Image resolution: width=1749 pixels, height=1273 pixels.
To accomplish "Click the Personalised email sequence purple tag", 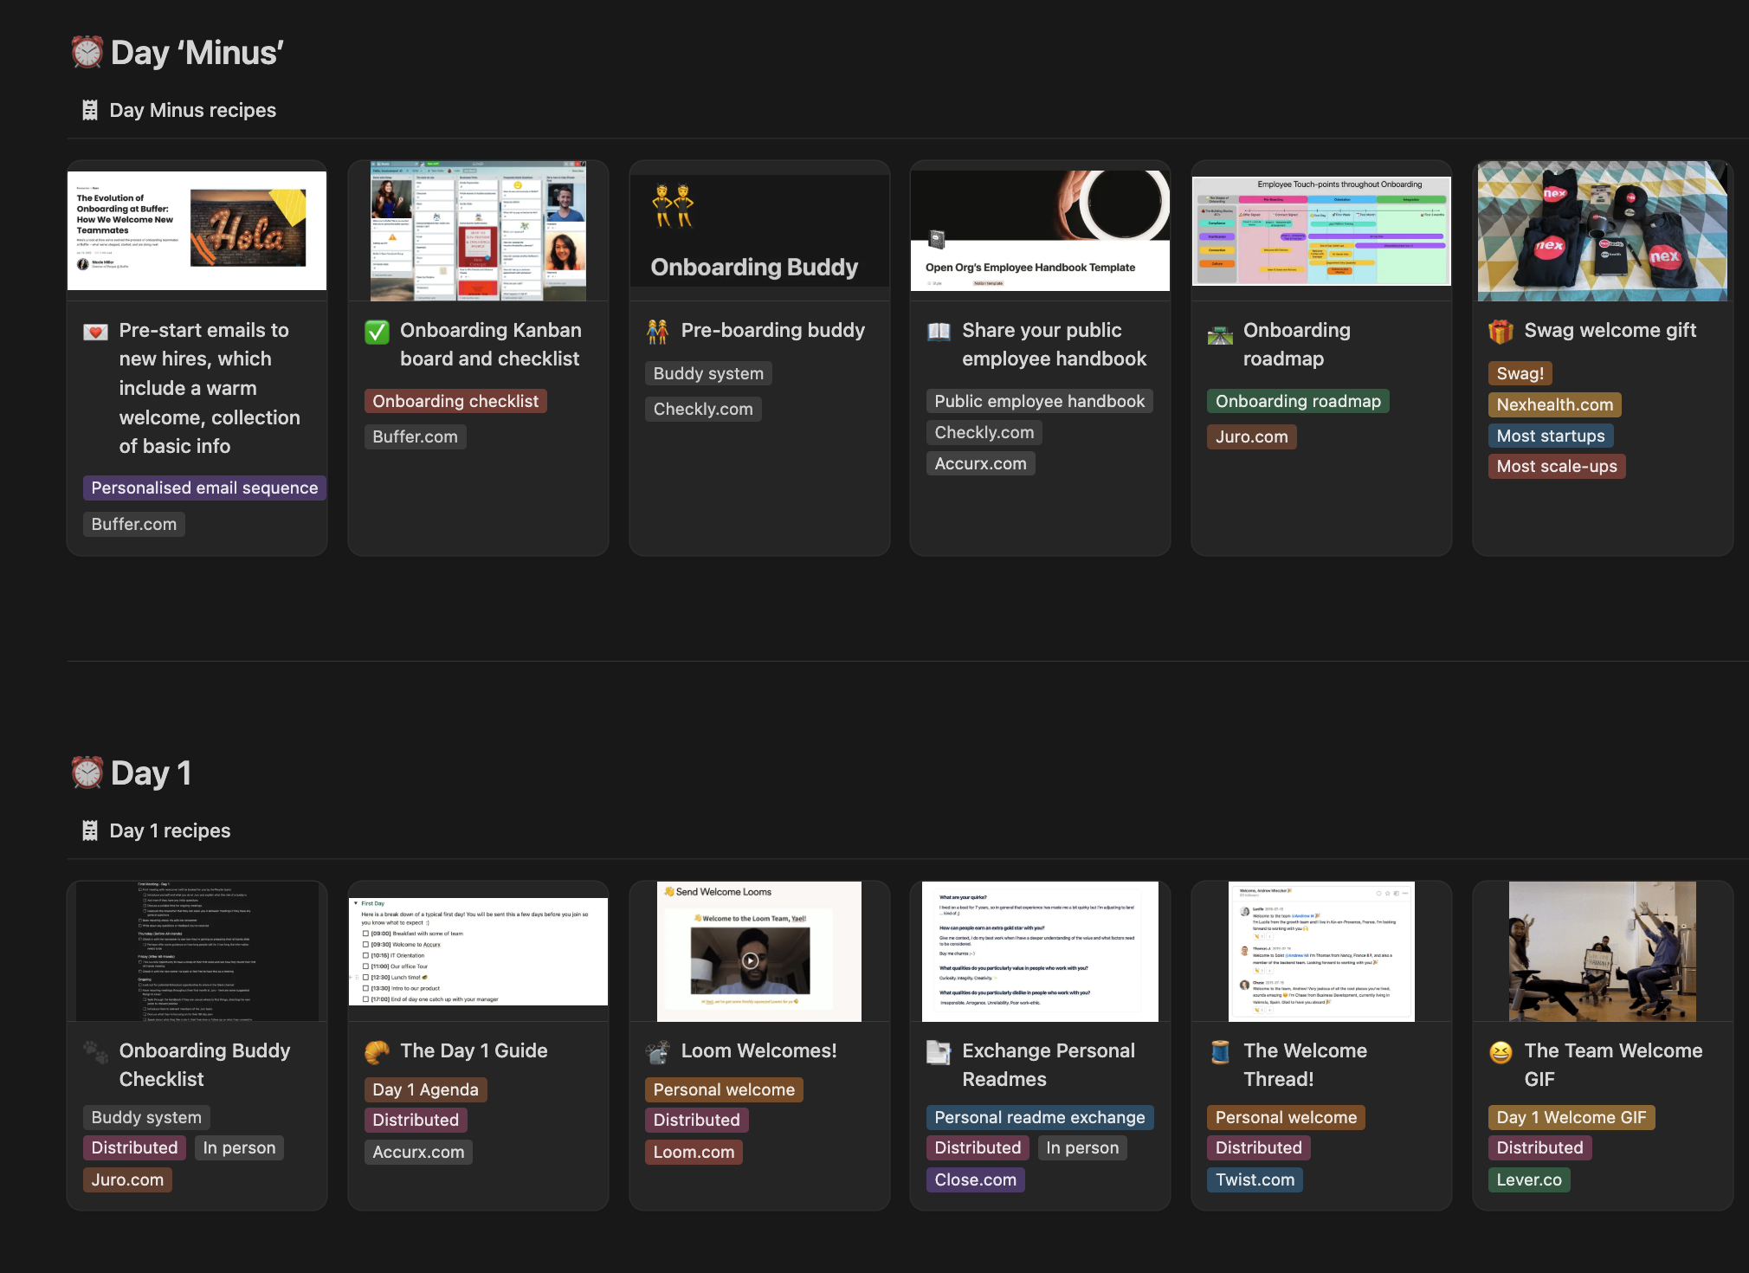I will point(205,488).
